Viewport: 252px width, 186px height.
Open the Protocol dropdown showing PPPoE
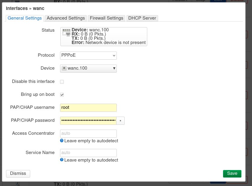tap(88, 55)
